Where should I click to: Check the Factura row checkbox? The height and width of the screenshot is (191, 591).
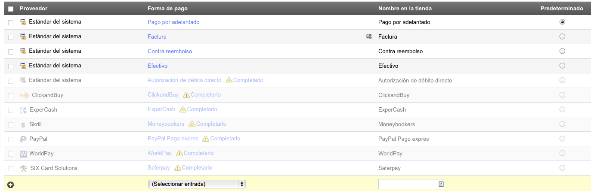11,37
